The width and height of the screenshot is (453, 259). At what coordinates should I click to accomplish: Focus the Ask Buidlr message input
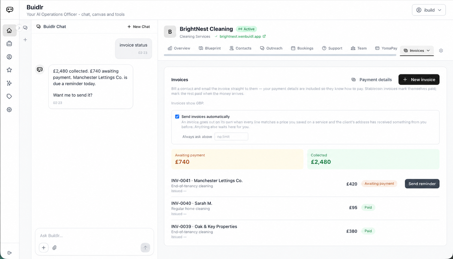tap(94, 236)
